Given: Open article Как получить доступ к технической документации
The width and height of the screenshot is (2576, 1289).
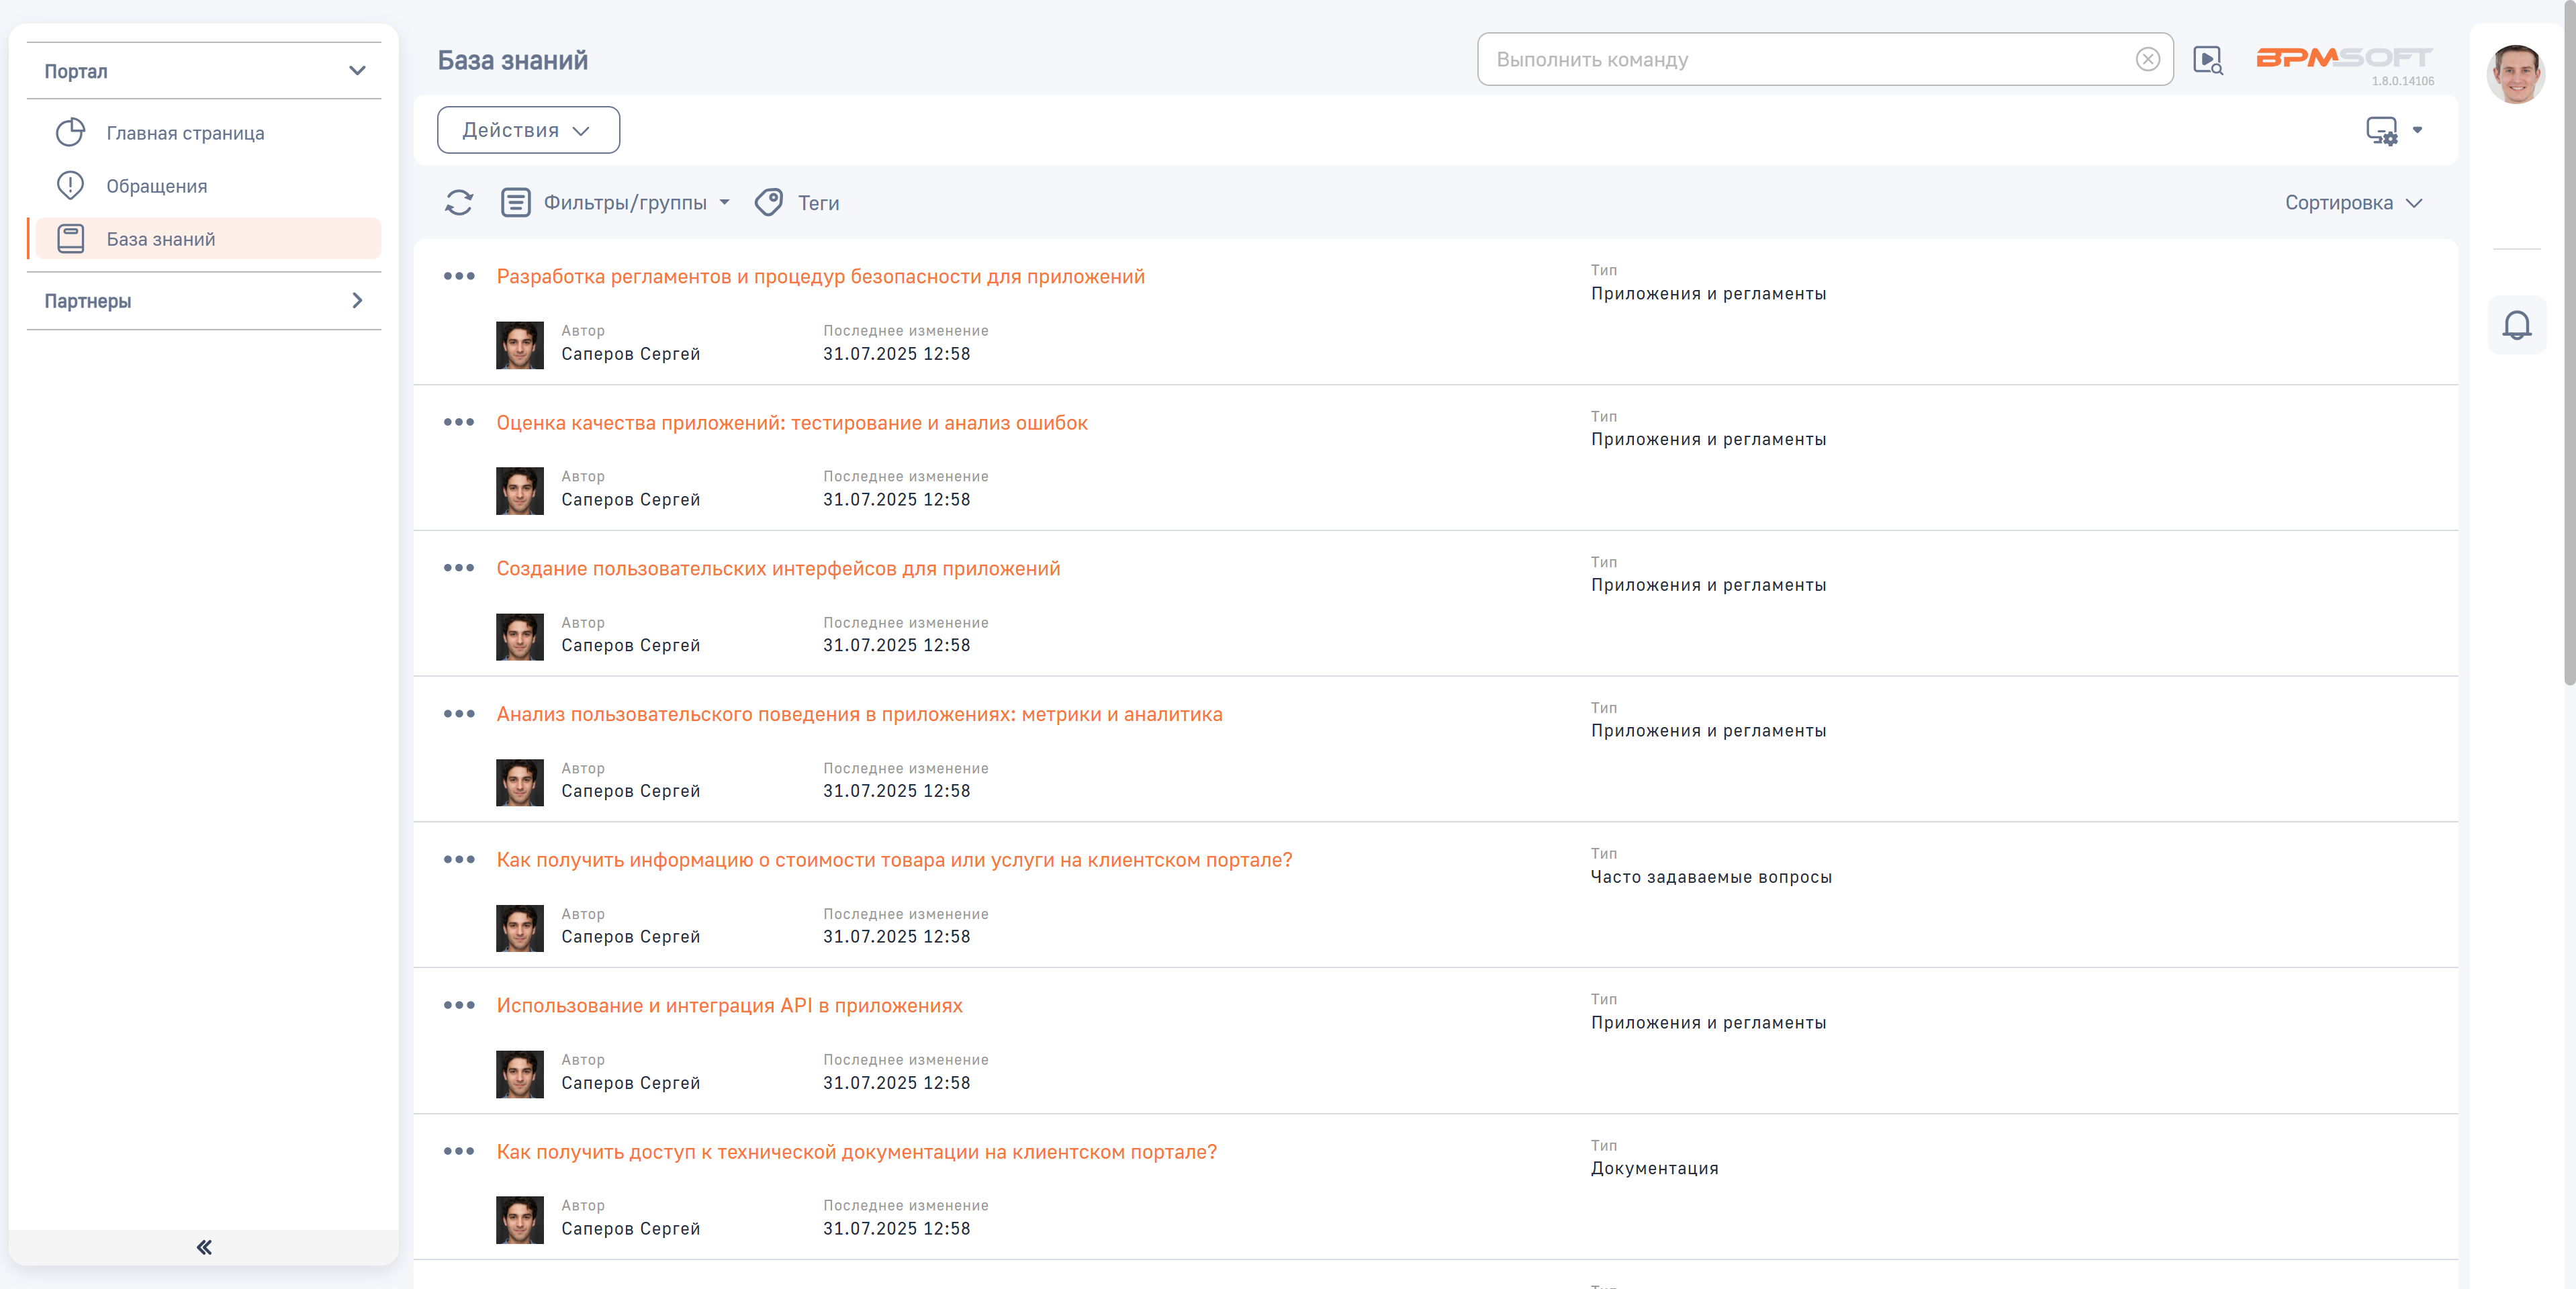Looking at the screenshot, I should click(856, 1152).
